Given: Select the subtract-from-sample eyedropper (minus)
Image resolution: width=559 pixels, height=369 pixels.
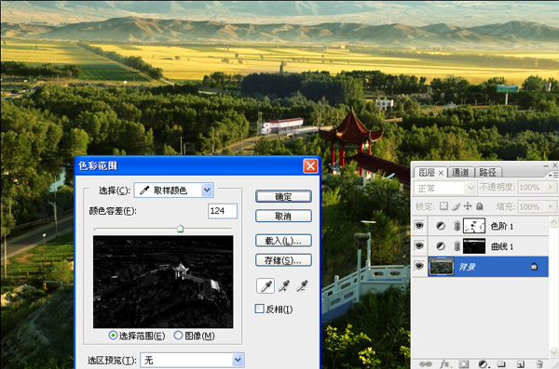Looking at the screenshot, I should 302,285.
